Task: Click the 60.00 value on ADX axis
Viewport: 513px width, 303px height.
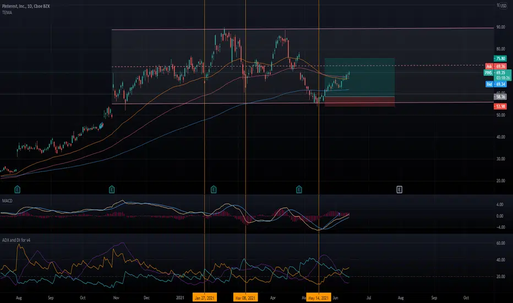Action: pos(500,243)
